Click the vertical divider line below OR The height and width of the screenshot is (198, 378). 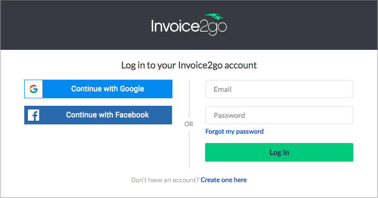[189, 150]
